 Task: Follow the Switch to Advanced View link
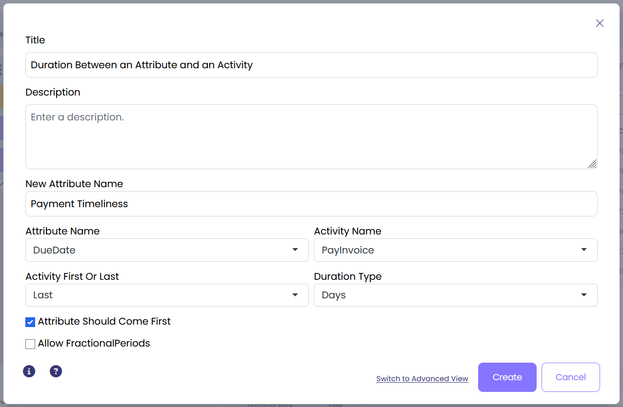[x=422, y=379]
